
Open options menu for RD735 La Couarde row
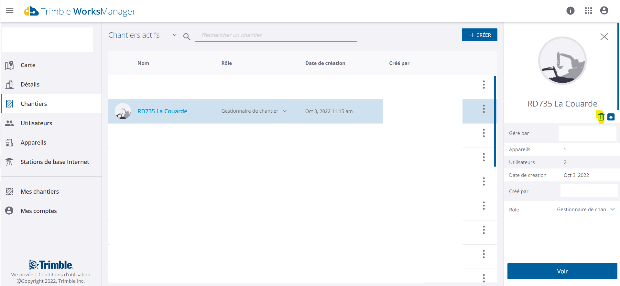484,109
